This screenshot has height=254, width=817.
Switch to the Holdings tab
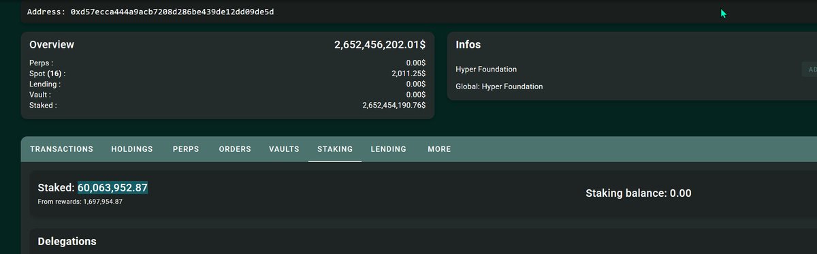[132, 149]
